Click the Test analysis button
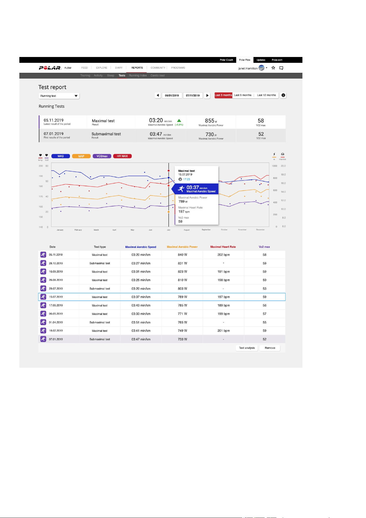Screen dimensions: 366x518 (x=247, y=348)
